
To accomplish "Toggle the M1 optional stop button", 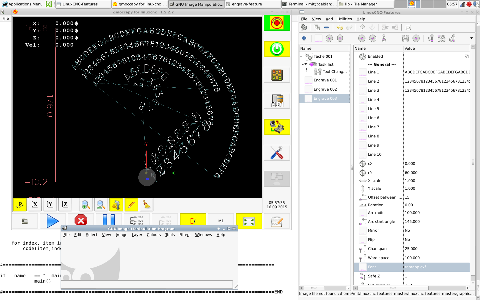I will [221, 221].
